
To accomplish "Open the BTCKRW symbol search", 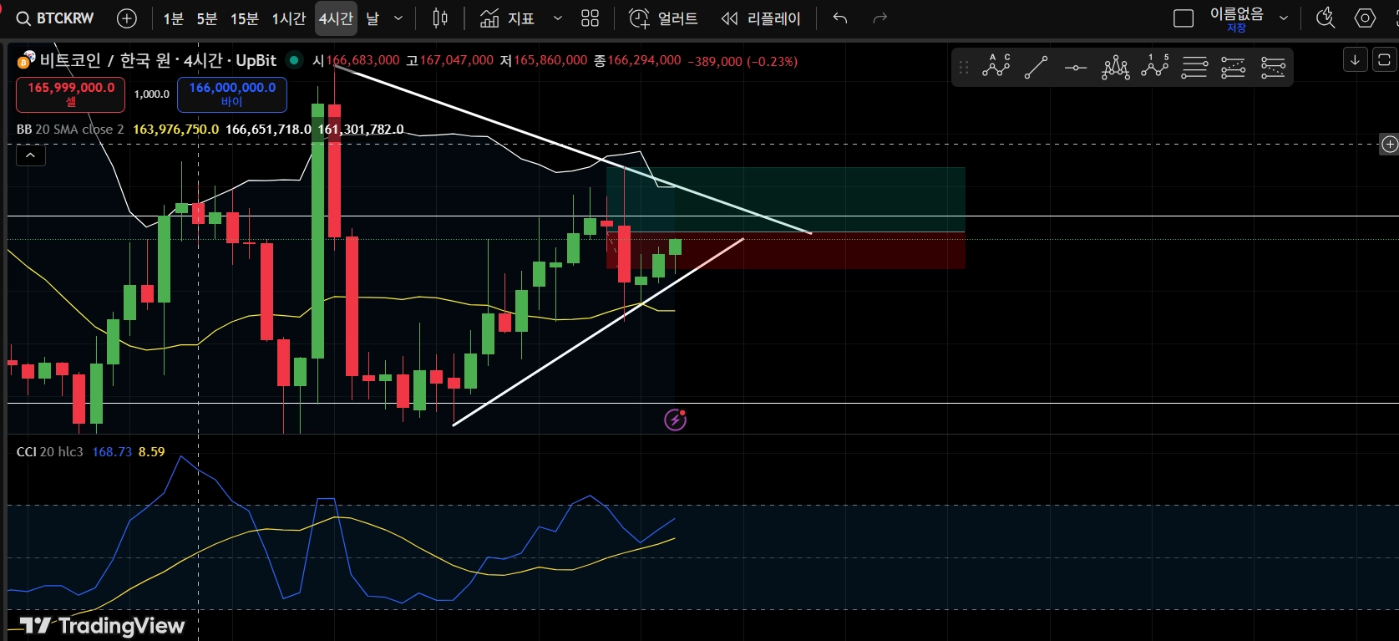I will 55,18.
